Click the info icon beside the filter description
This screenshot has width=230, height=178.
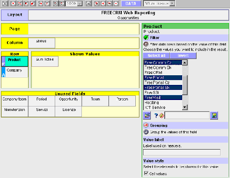[146, 44]
